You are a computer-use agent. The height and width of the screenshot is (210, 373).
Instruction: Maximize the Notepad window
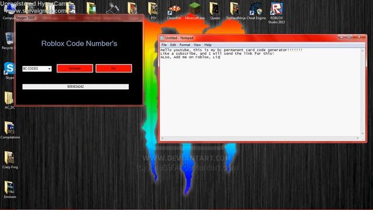tap(349, 37)
